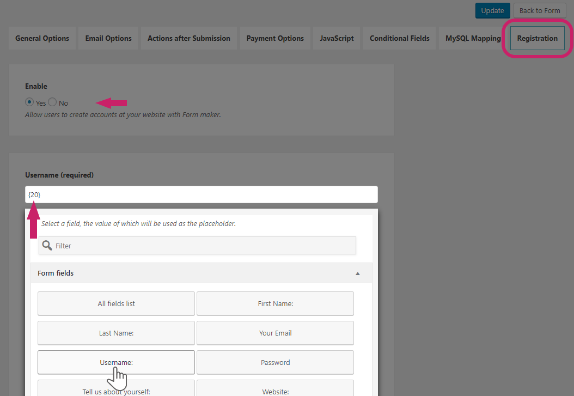The image size is (574, 396).
Task: Click the Filter search box
Action: coord(197,246)
